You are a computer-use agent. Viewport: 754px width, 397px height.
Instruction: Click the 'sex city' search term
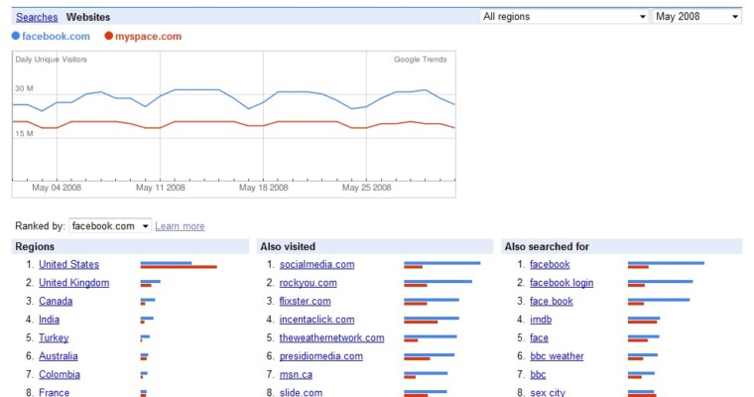click(x=548, y=392)
